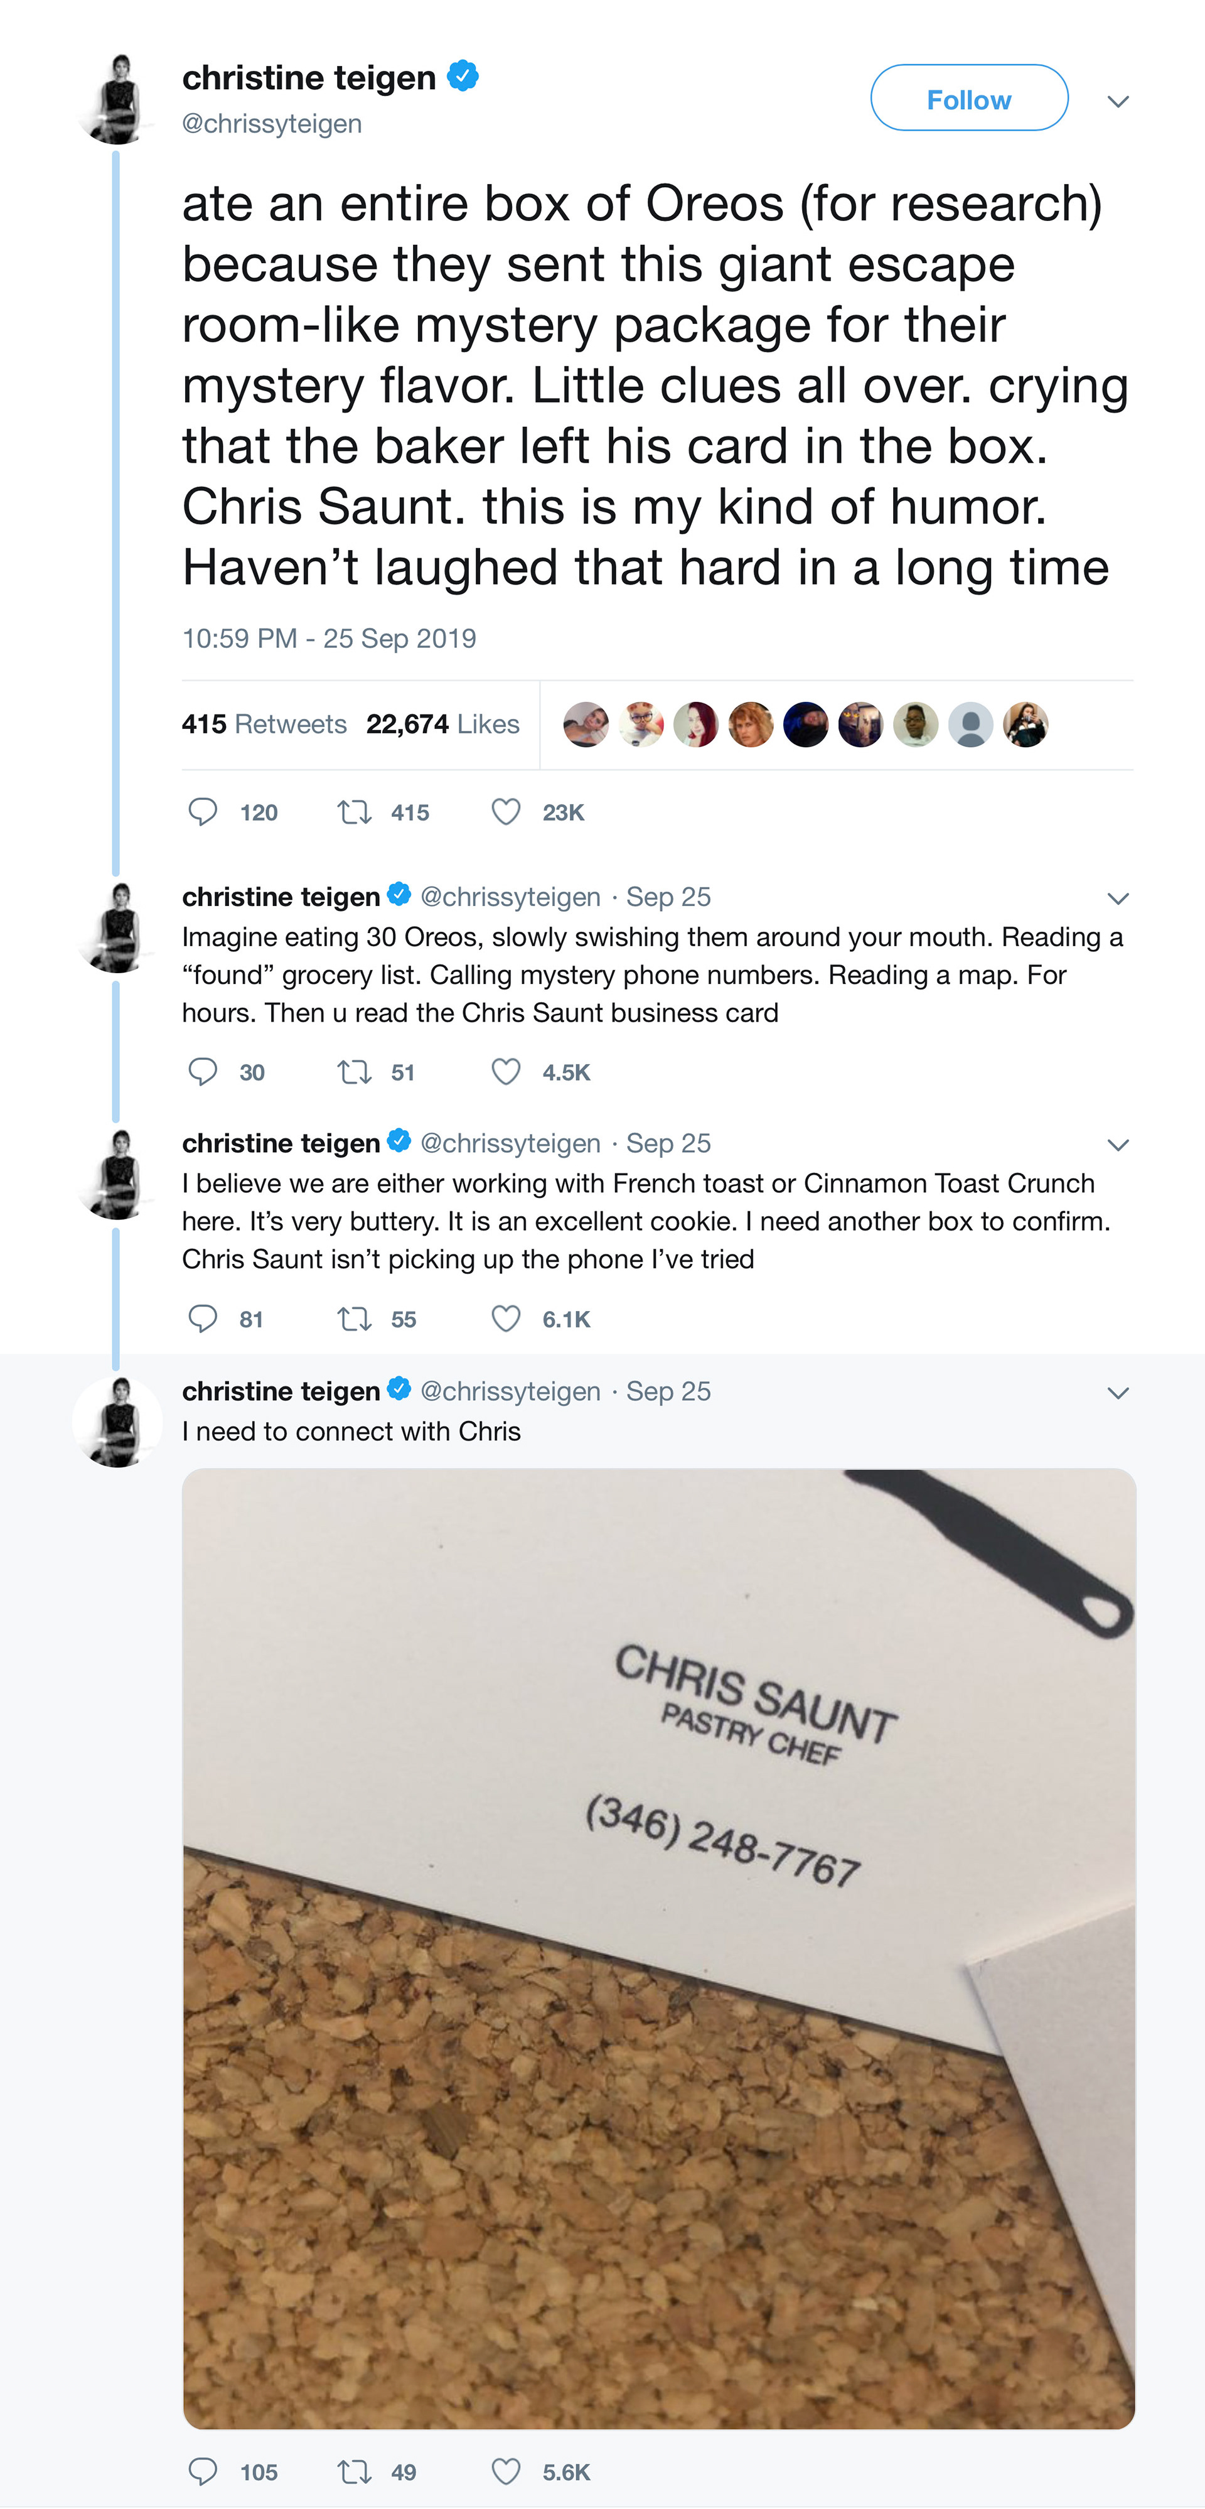Like the tweet with 6.1K likes

point(506,1319)
